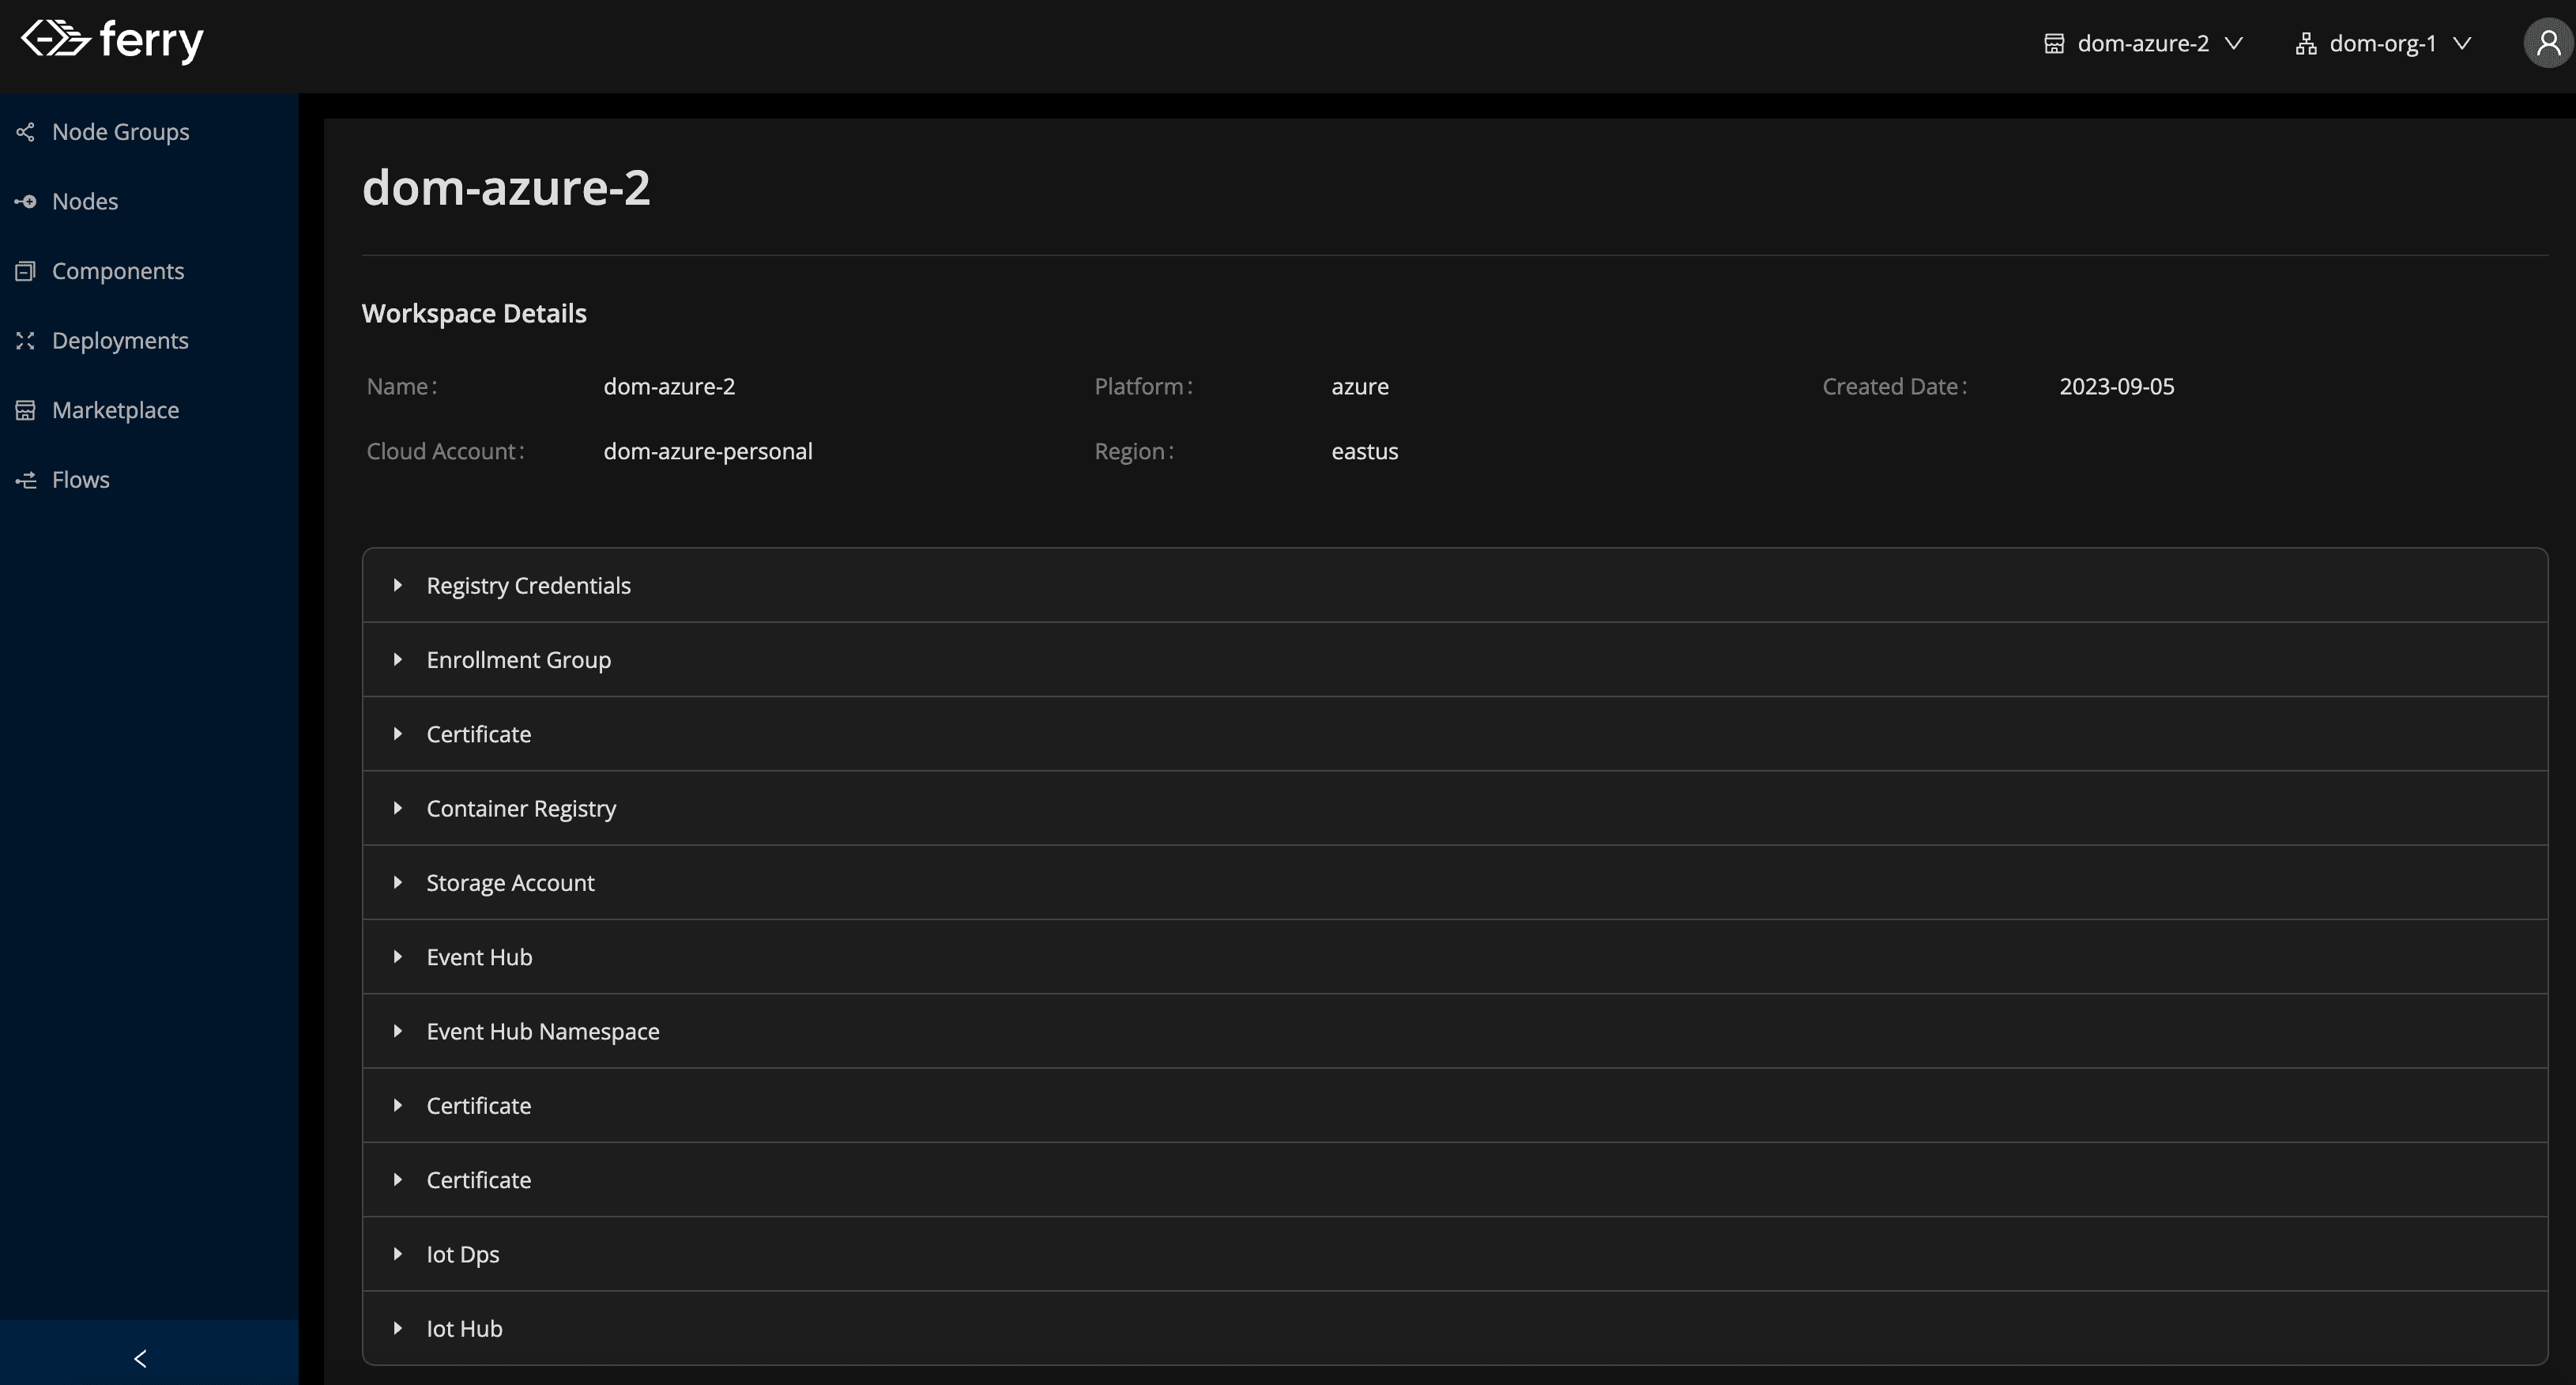Expand the Event Hub section arrow

(x=398, y=957)
